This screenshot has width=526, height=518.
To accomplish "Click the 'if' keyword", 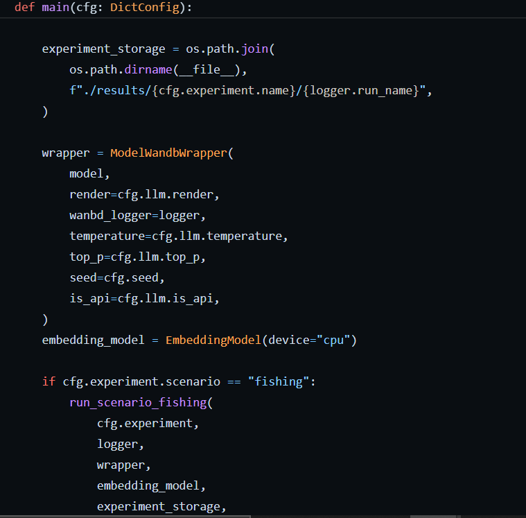I will point(49,381).
